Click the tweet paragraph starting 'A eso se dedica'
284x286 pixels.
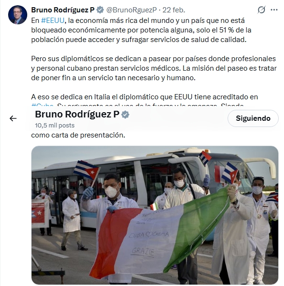[144, 97]
